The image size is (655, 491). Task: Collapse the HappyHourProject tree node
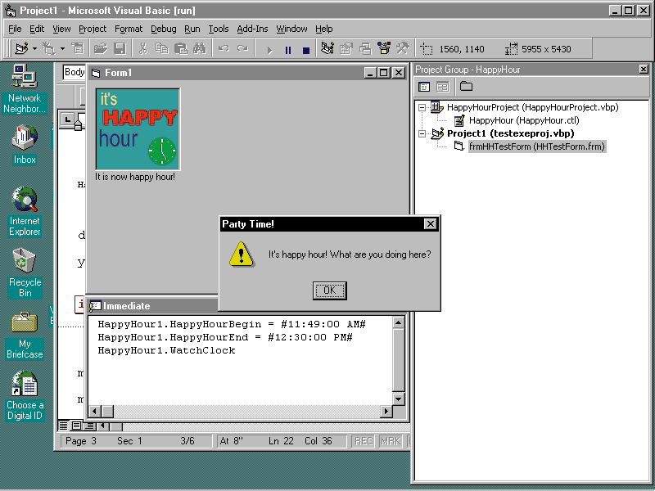tap(422, 107)
